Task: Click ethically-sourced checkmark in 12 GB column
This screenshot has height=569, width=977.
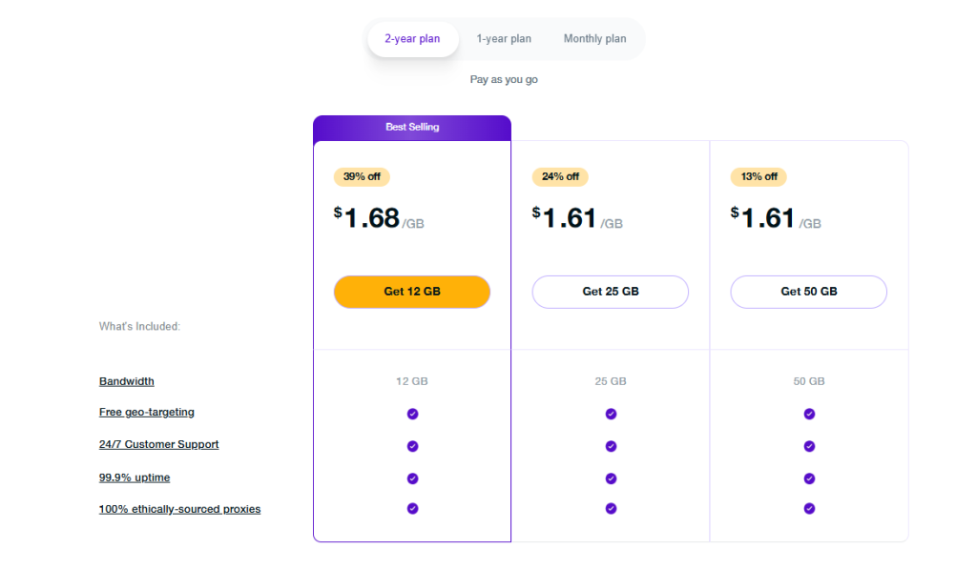Action: (x=412, y=509)
